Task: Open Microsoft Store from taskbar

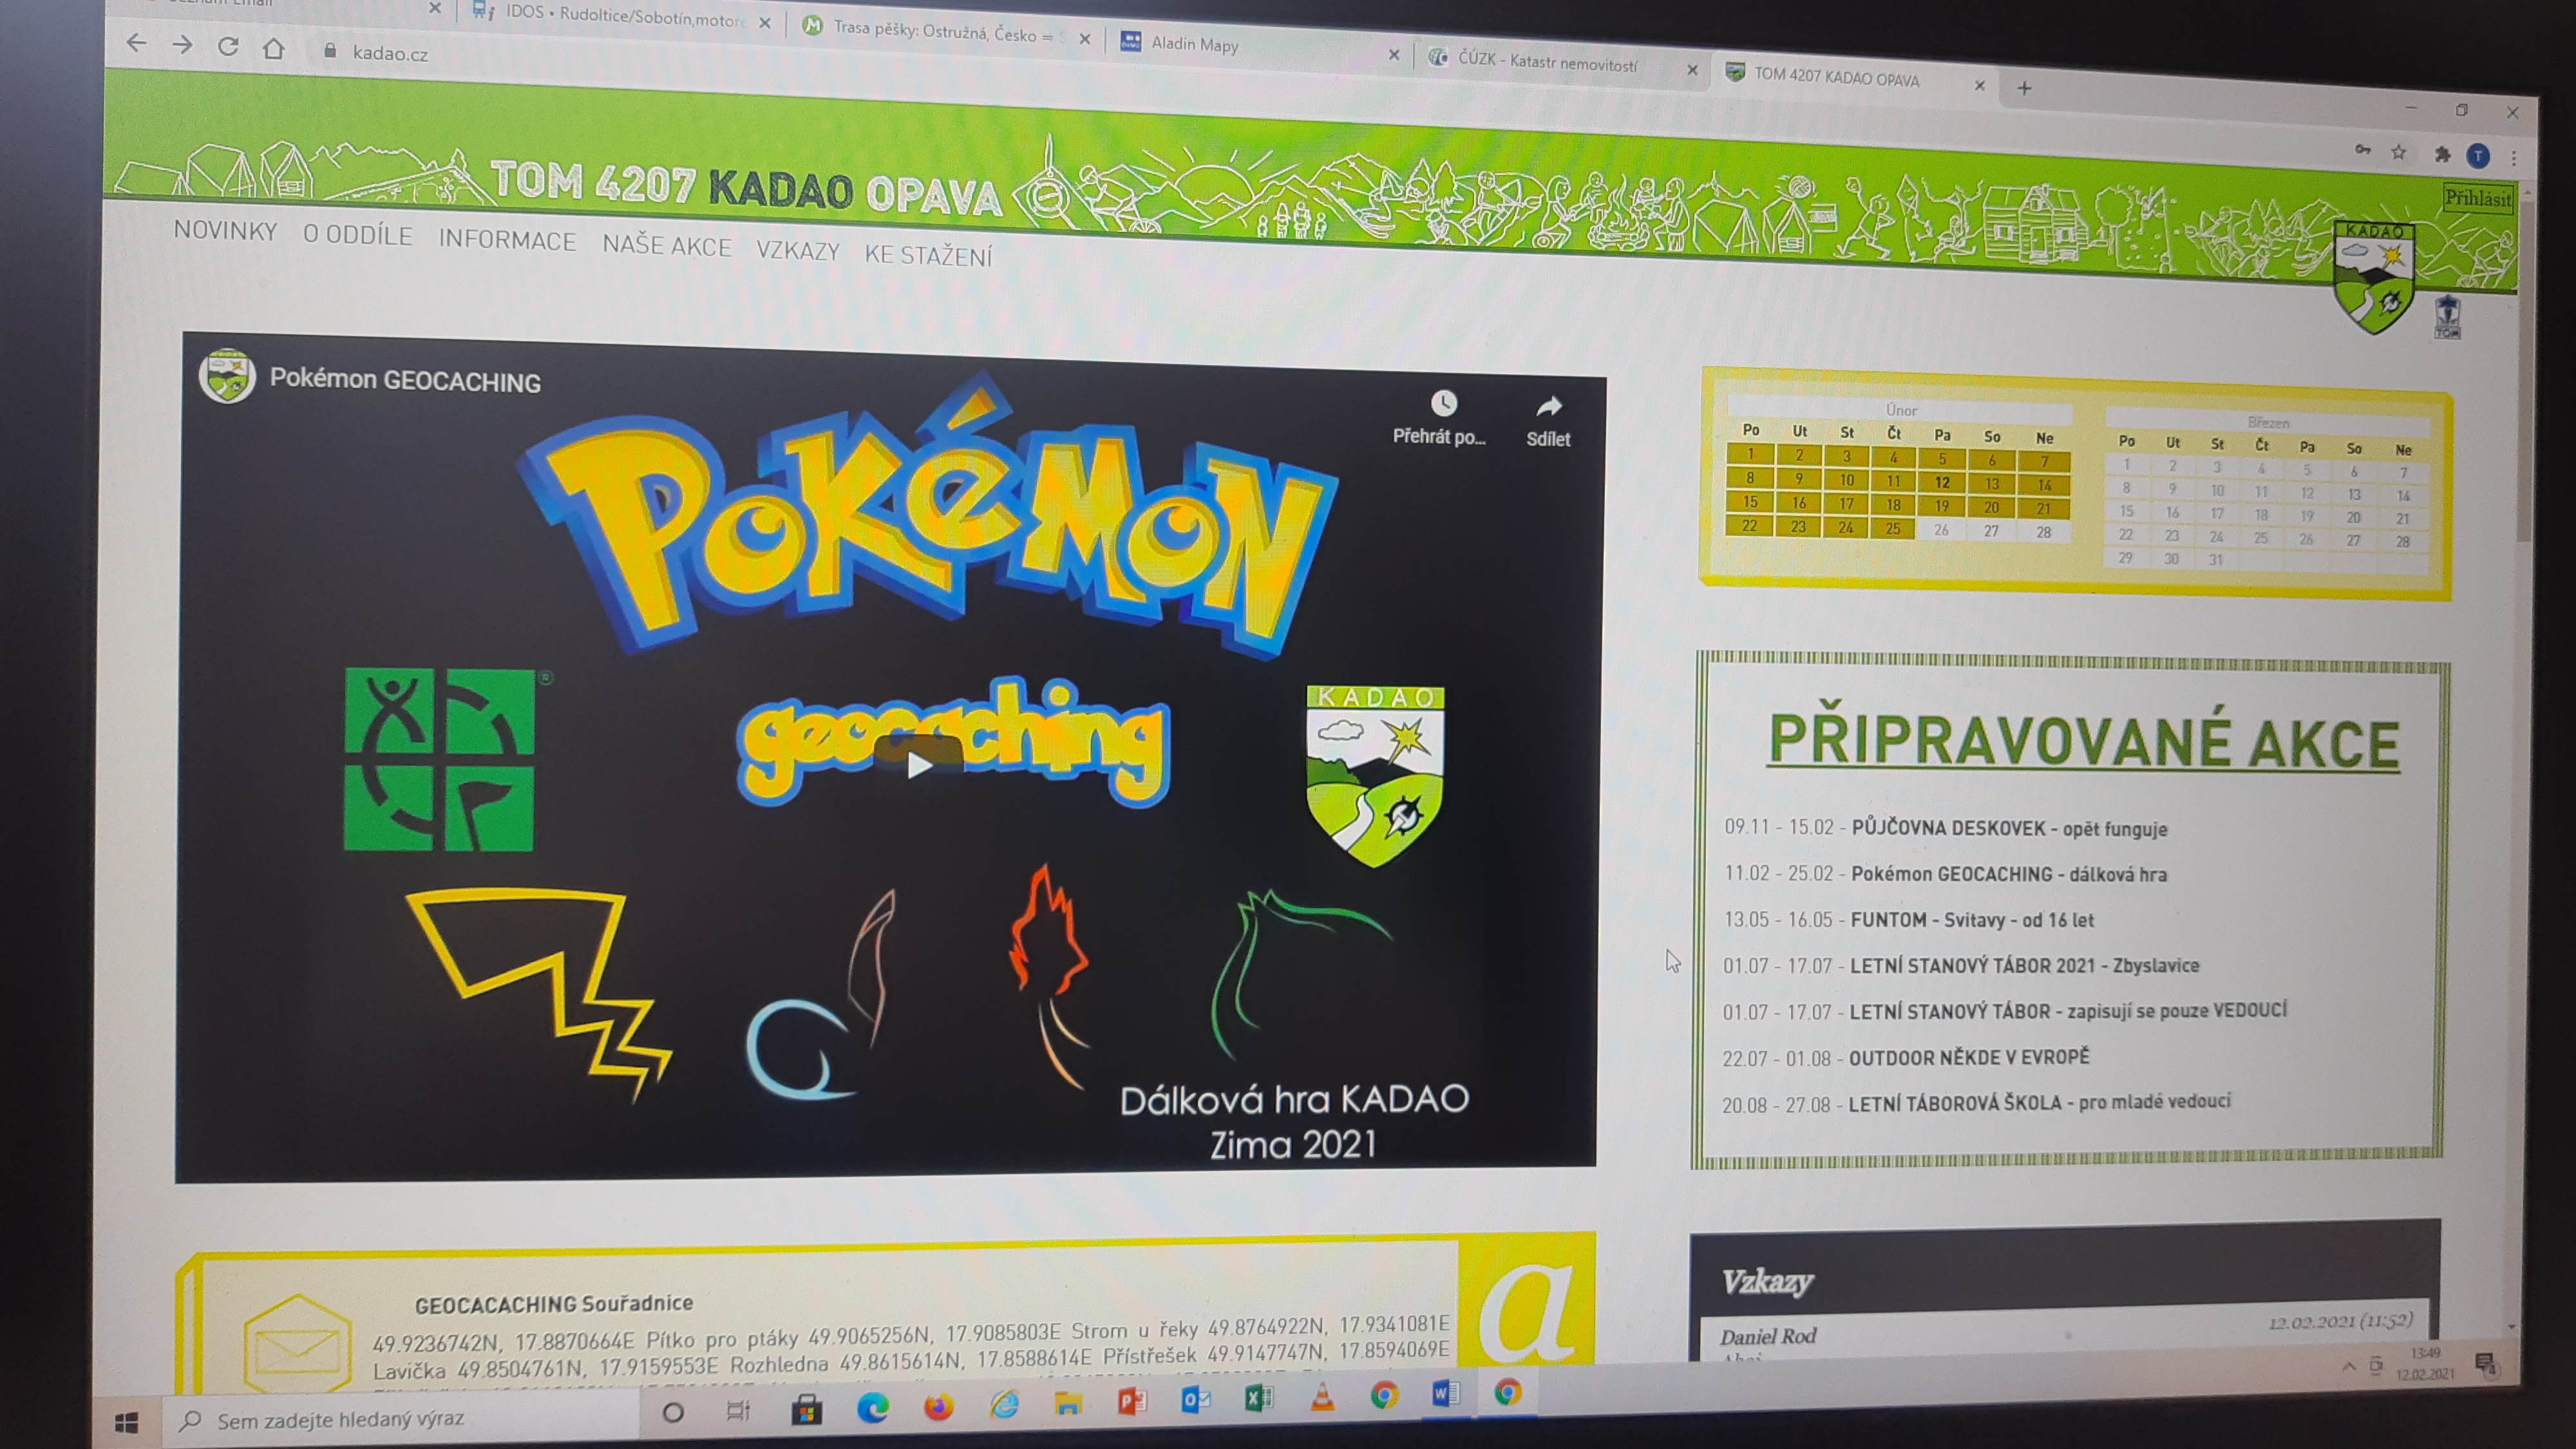Action: click(806, 1409)
